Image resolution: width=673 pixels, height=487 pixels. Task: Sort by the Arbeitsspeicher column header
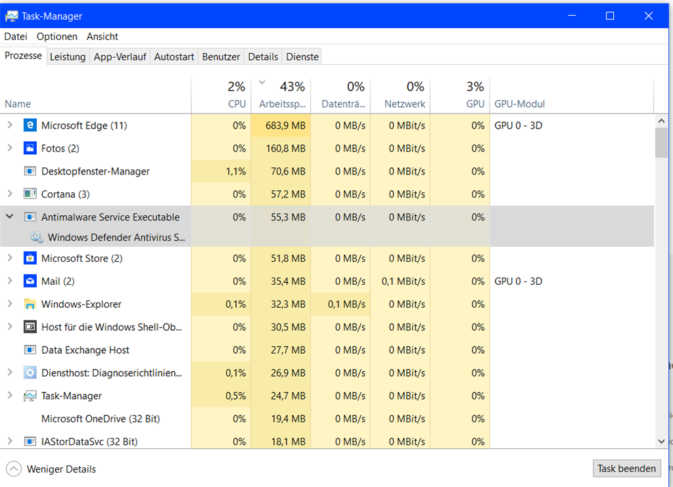pyautogui.click(x=281, y=96)
